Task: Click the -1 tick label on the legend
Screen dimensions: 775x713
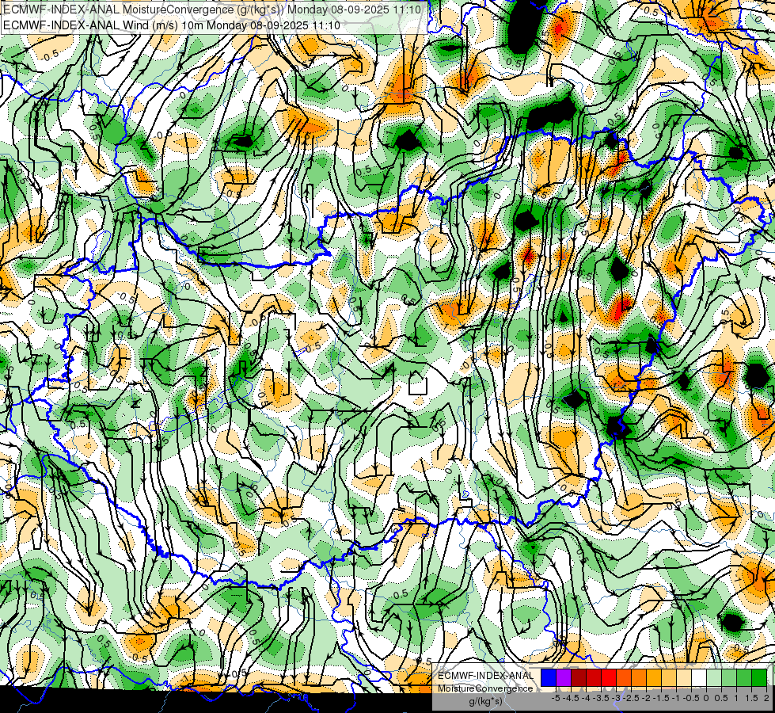Action: pos(676,698)
